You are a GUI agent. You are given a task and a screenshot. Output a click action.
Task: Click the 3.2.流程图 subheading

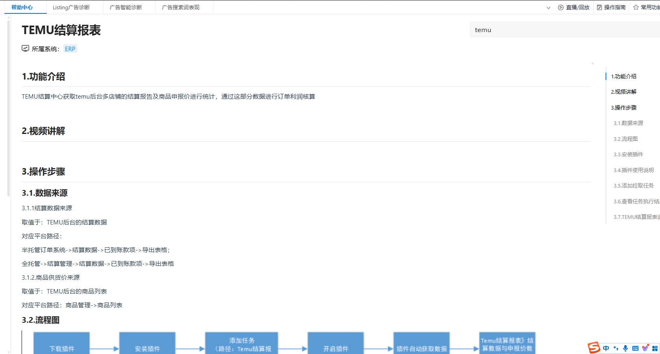[x=41, y=320]
